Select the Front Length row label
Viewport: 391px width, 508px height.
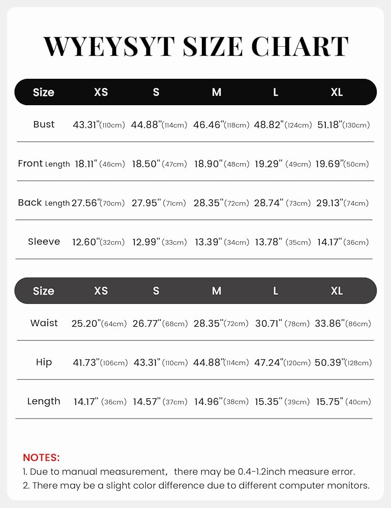point(44,164)
